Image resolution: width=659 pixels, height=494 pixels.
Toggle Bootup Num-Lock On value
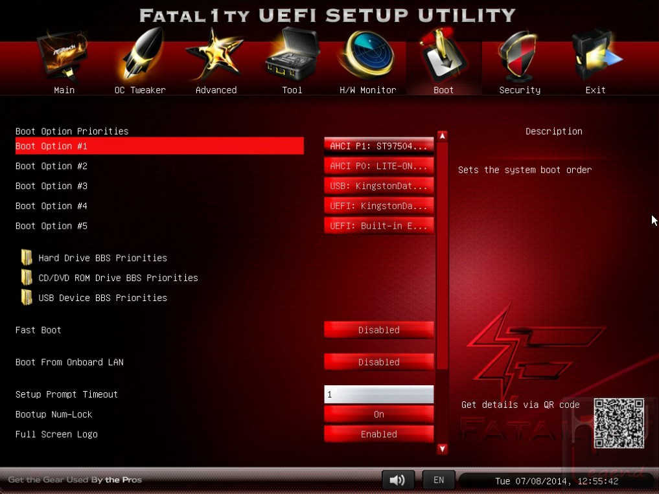[378, 414]
